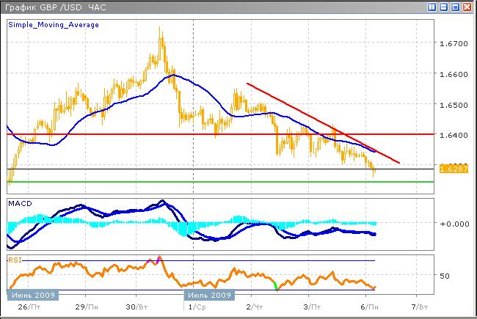Click the 30/Вт date label
The width and height of the screenshot is (477, 319).
coord(136,307)
